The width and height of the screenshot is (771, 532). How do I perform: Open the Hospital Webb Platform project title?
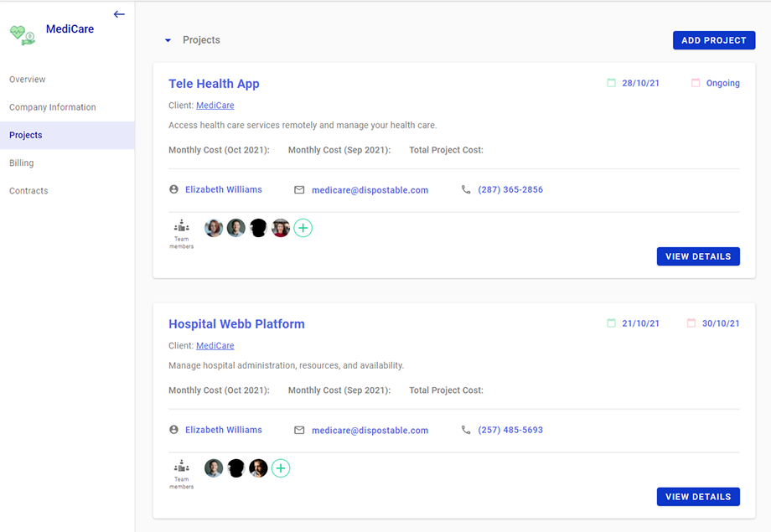coord(236,324)
